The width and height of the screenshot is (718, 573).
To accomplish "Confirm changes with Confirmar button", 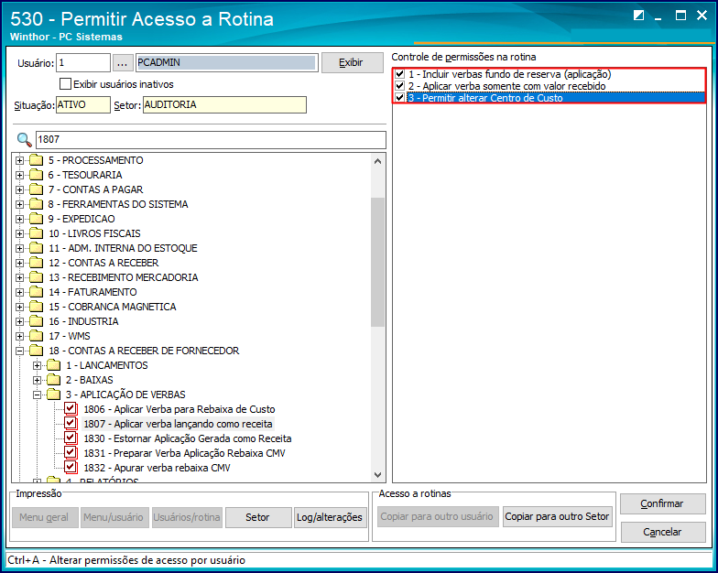I will 663,503.
